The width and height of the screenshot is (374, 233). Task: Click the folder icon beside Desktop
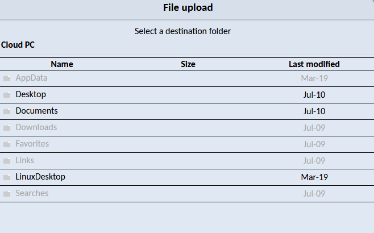tap(7, 95)
